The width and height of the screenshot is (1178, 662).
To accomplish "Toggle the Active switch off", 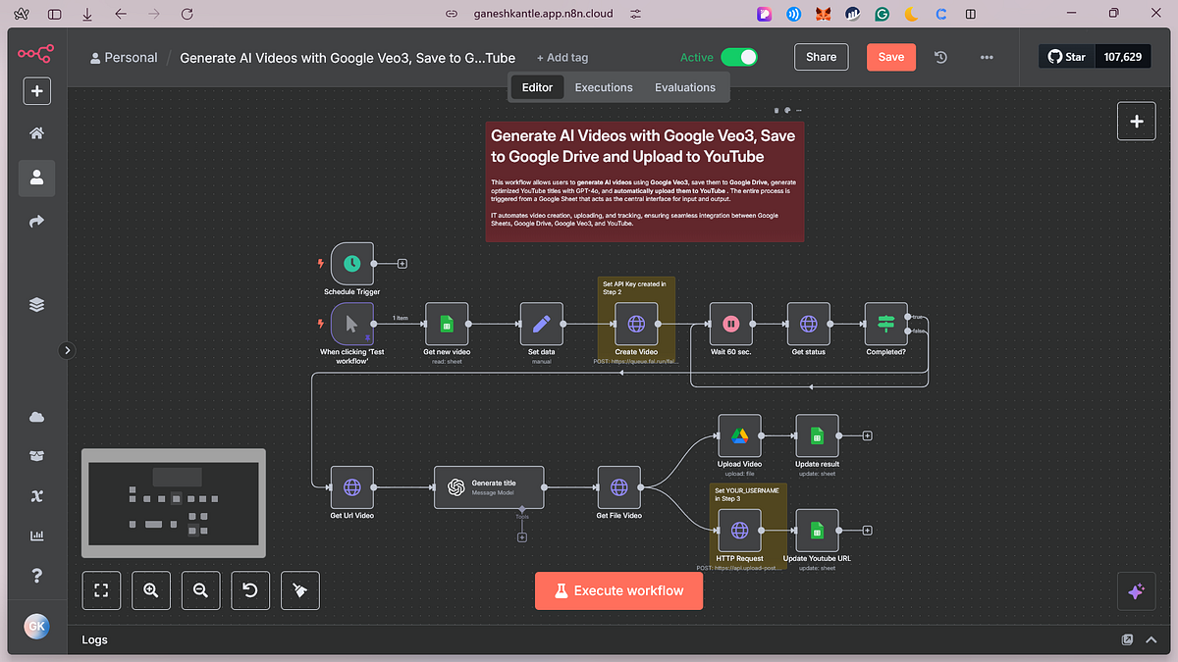I will coord(740,57).
